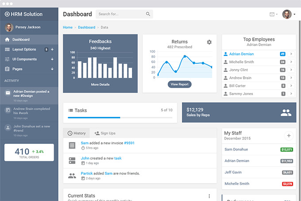The height and width of the screenshot is (201, 301).
Task: Open Michelle Smith row chevron in Top Employees
Action: [291, 62]
